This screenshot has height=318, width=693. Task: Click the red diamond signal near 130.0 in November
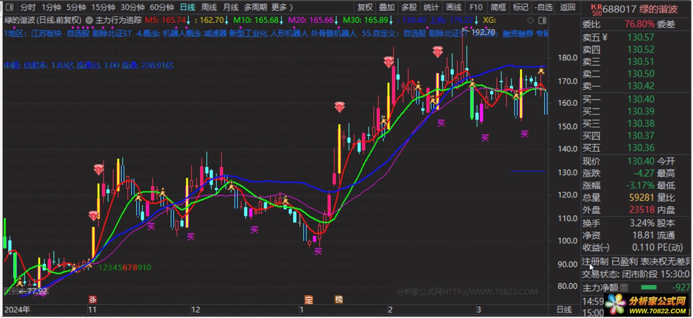[99, 170]
